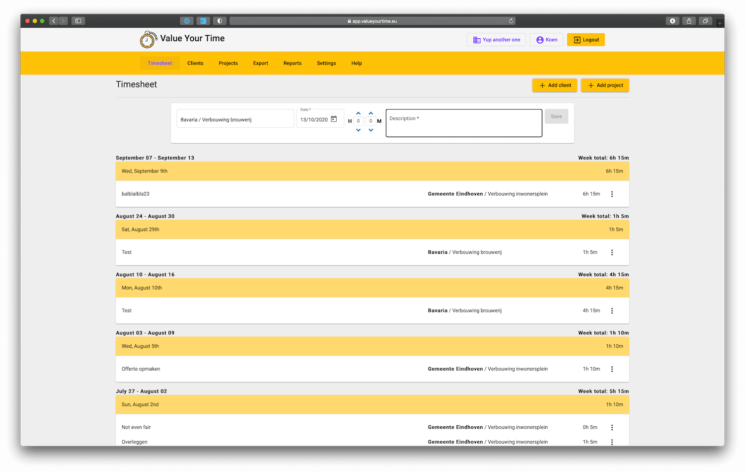
Task: Click Safari reload page icon
Action: click(x=511, y=21)
